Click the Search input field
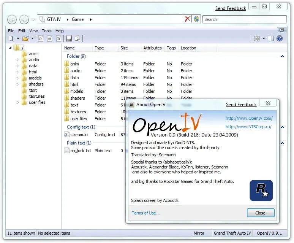This screenshot has width=294, height=243. (x=245, y=19)
